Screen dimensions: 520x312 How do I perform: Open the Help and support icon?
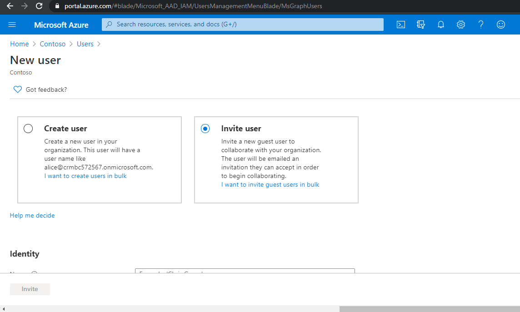pyautogui.click(x=480, y=25)
